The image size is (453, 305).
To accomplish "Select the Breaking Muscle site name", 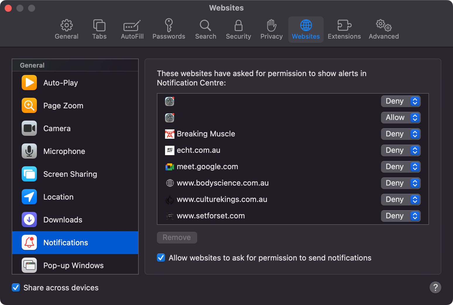I will 206,134.
